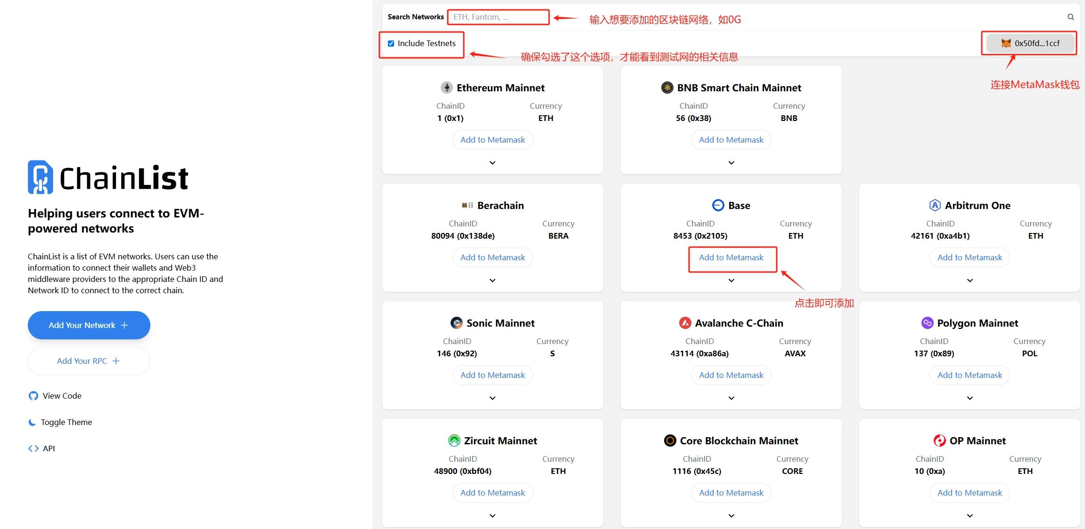Click the Search Networks input field

498,16
